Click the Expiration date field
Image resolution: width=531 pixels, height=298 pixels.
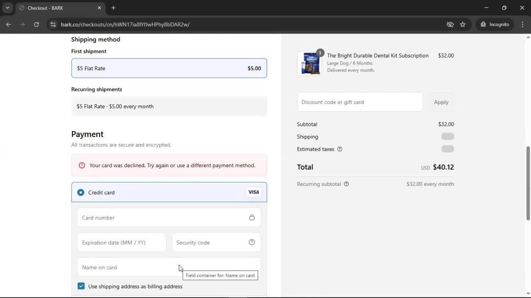(122, 243)
